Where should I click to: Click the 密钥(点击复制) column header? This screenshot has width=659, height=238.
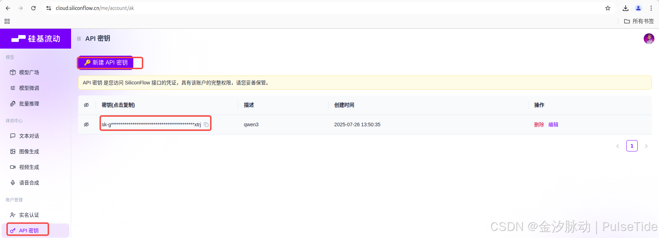coord(118,105)
